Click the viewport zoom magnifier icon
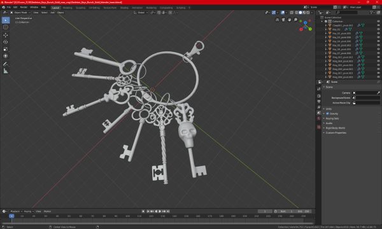Screen dimensions: 382x229 click(295, 20)
